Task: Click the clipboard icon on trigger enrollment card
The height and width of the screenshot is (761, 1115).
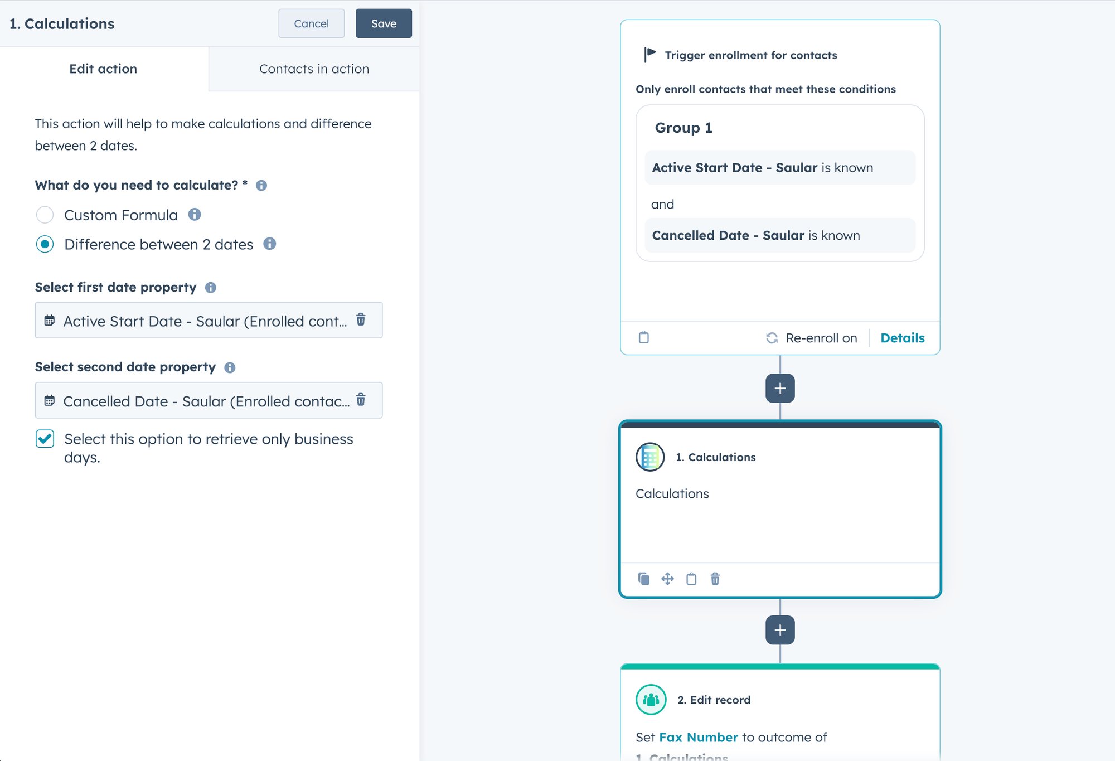Action: click(643, 337)
